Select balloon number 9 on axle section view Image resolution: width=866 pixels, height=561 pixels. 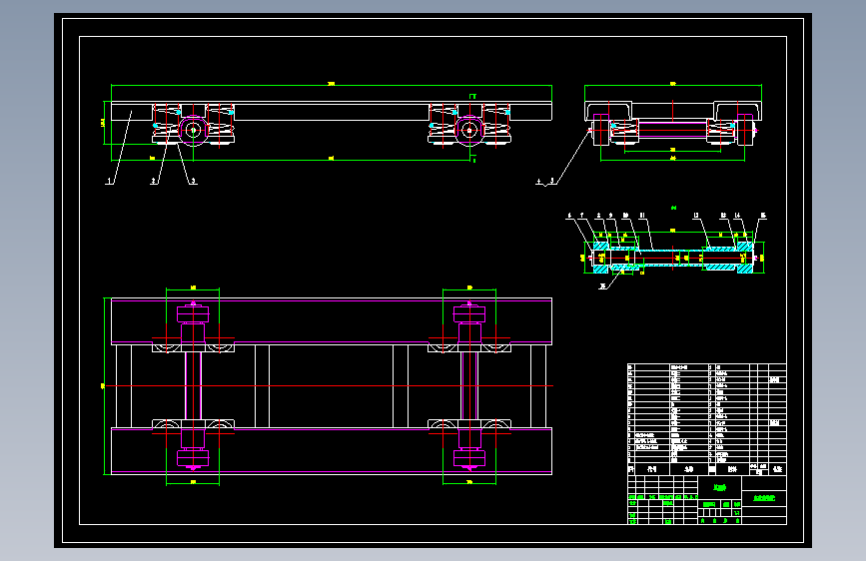tap(610, 216)
